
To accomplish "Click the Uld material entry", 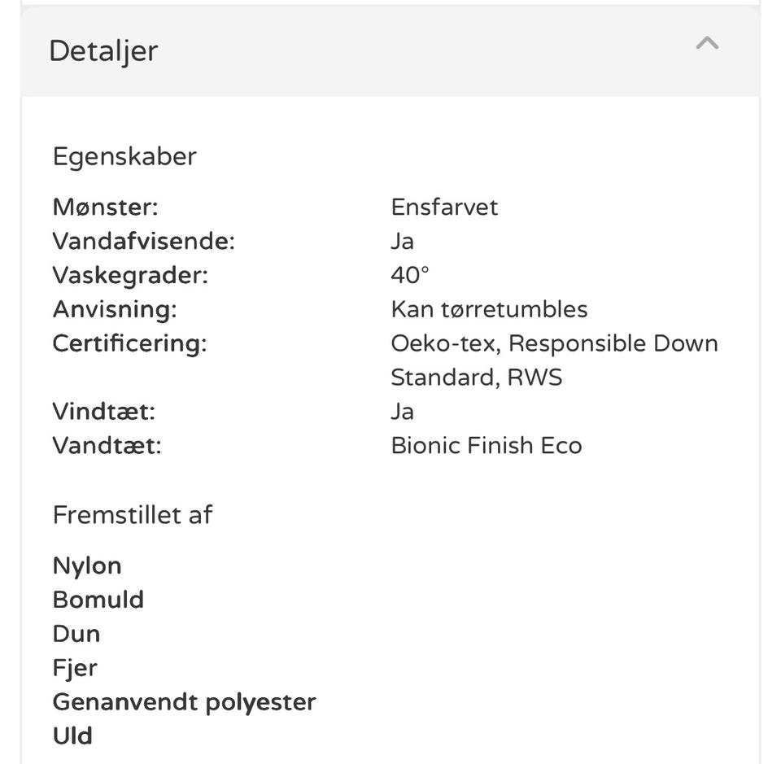I will (72, 736).
